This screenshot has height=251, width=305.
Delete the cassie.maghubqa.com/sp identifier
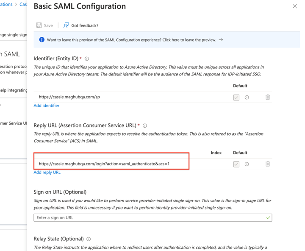268,97
